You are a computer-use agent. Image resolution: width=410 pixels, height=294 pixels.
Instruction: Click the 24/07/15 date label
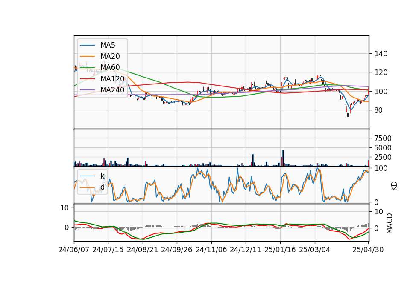tap(108, 250)
